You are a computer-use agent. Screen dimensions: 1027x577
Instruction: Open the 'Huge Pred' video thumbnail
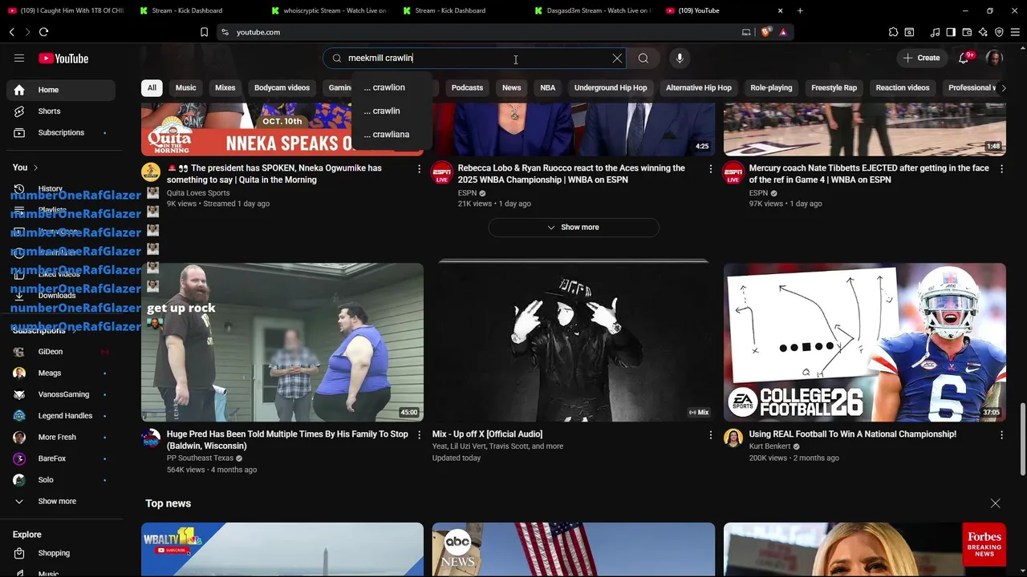pyautogui.click(x=282, y=342)
